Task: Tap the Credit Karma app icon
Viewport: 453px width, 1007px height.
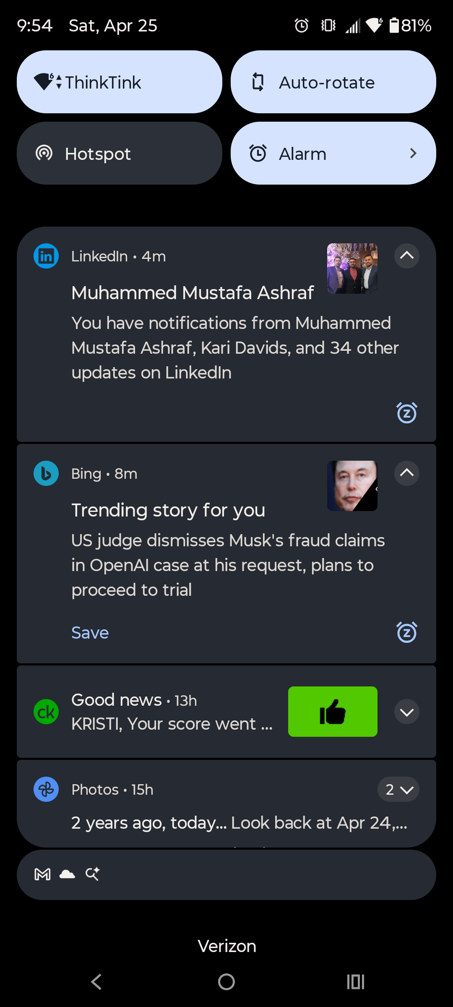Action: (46, 712)
